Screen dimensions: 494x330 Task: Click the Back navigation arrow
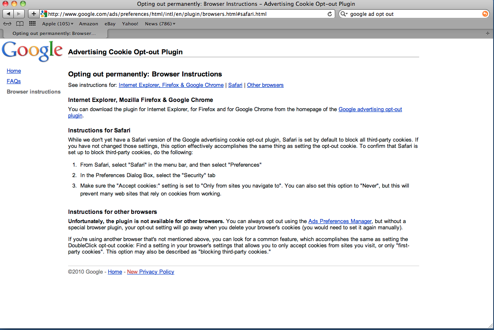[9, 14]
